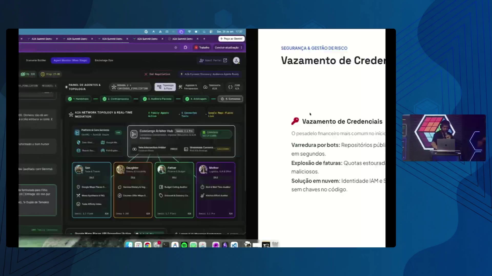This screenshot has width=492, height=276.
Task: Open Spotify from the dock
Action: point(184,245)
